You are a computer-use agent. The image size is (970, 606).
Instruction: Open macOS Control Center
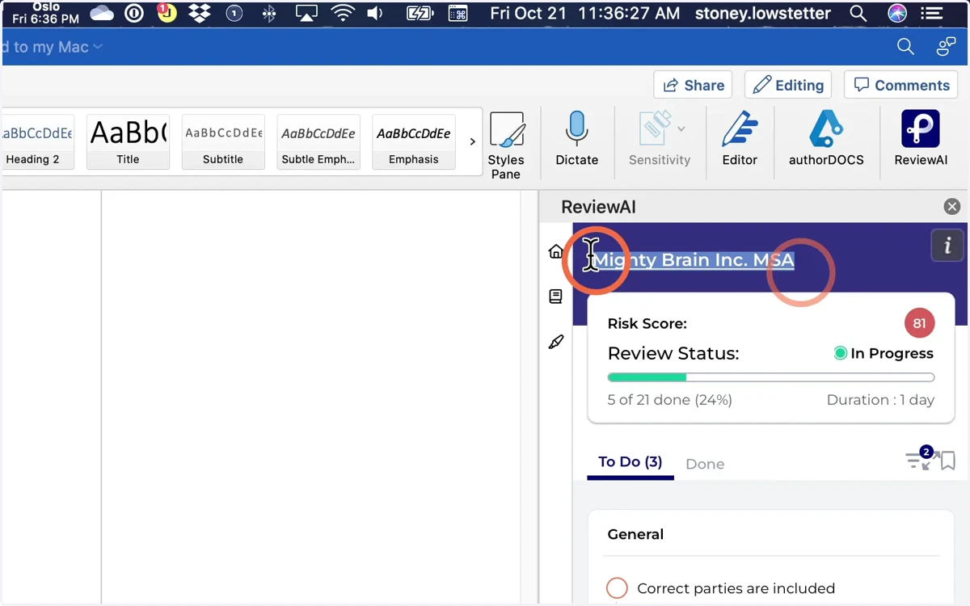932,14
